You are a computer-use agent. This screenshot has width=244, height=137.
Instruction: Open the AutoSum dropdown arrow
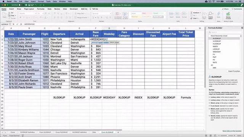coord(200,13)
